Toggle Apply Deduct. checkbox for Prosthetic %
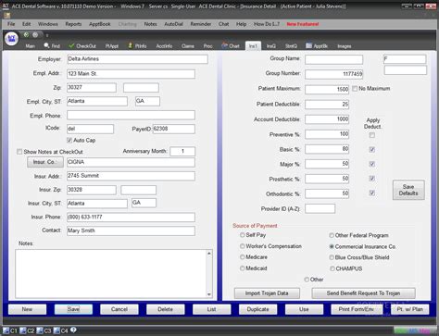 click(x=372, y=179)
